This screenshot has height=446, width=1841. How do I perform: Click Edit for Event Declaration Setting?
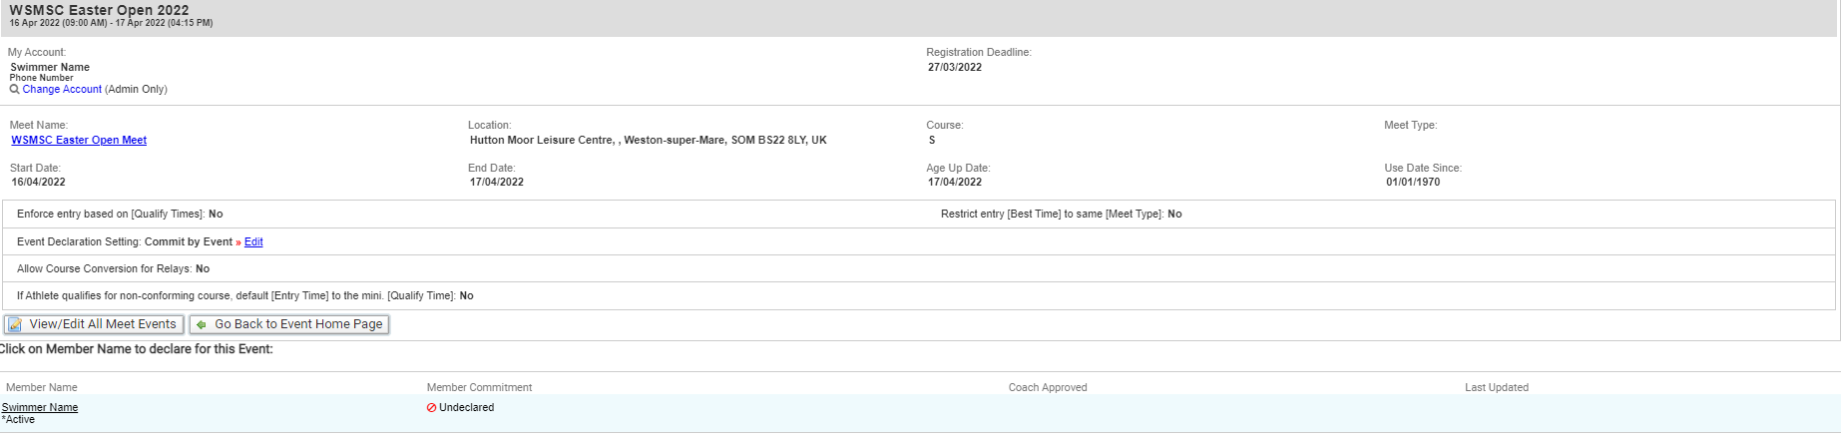tap(253, 242)
